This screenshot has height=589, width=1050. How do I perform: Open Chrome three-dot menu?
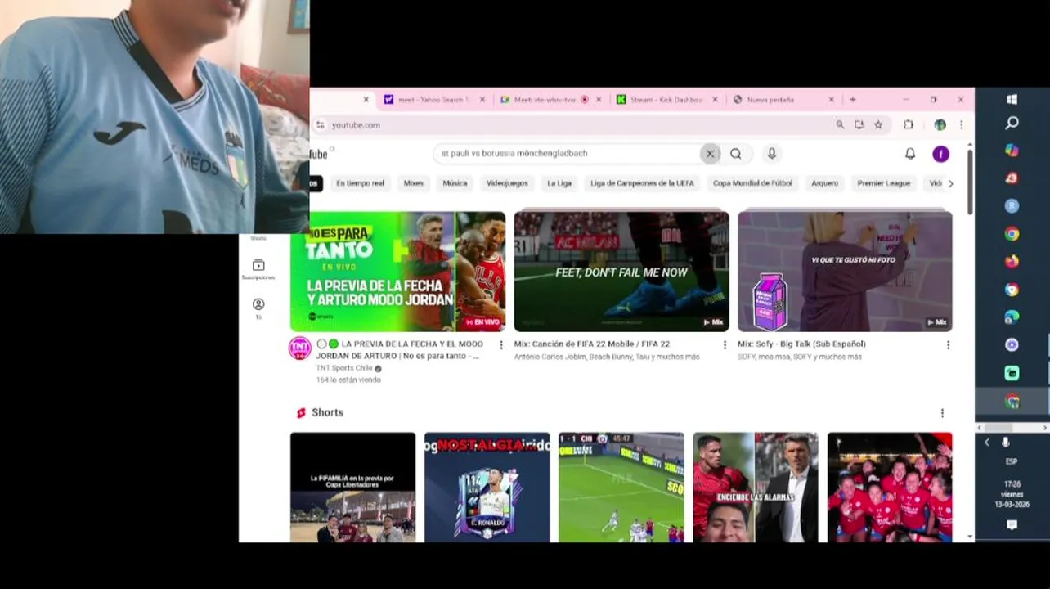click(961, 125)
